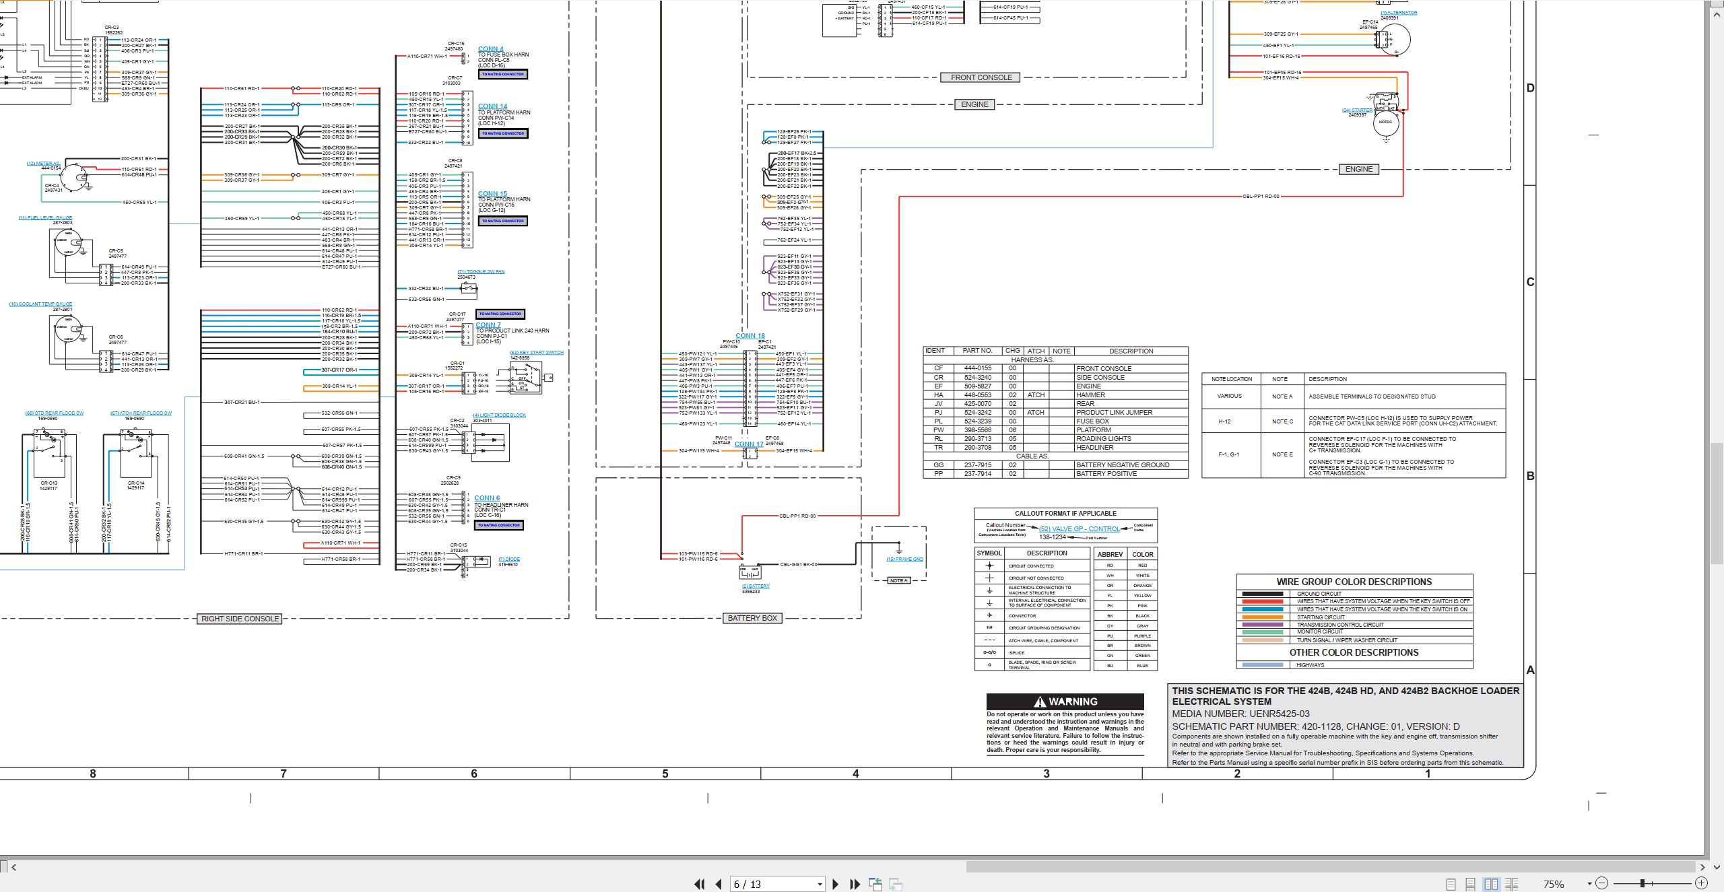This screenshot has height=892, width=1724.
Task: Click the BATTERY BOX section label
Action: tap(752, 618)
